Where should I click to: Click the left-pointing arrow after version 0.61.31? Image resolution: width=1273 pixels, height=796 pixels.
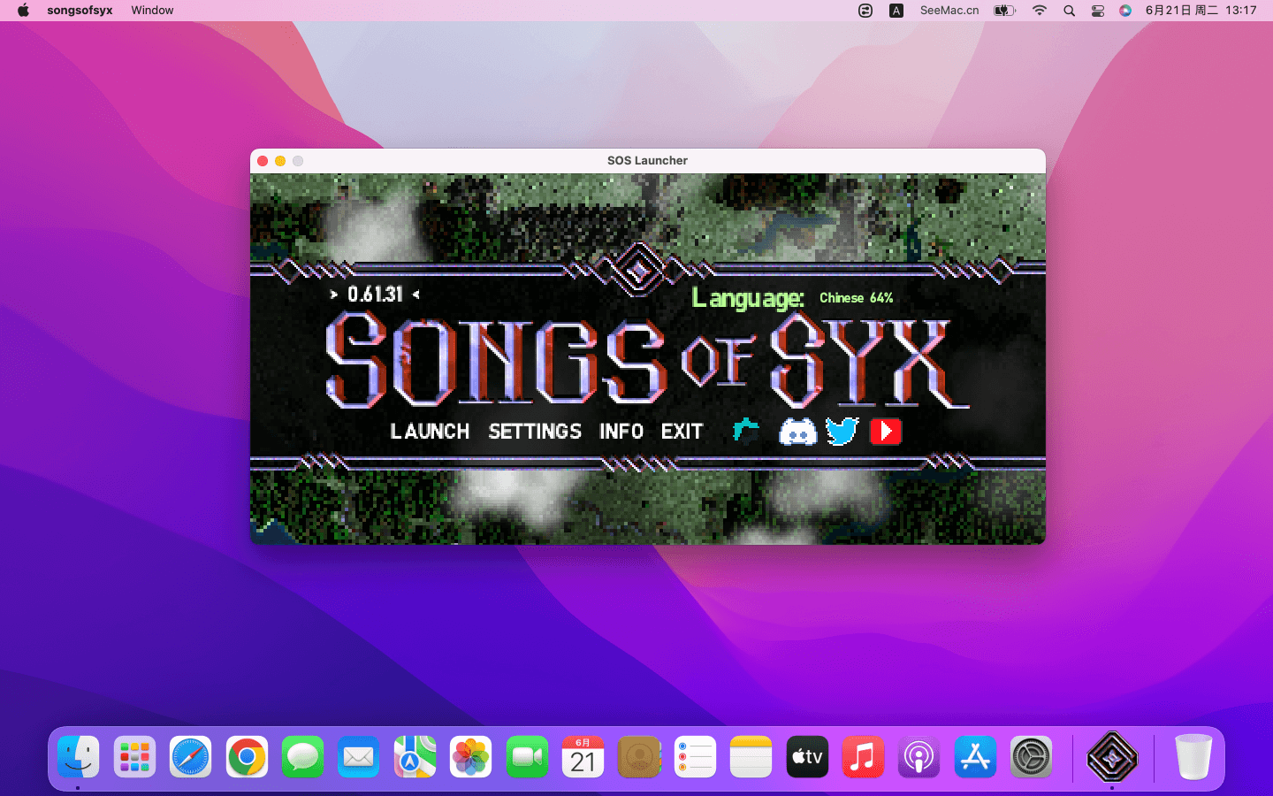pyautogui.click(x=415, y=295)
